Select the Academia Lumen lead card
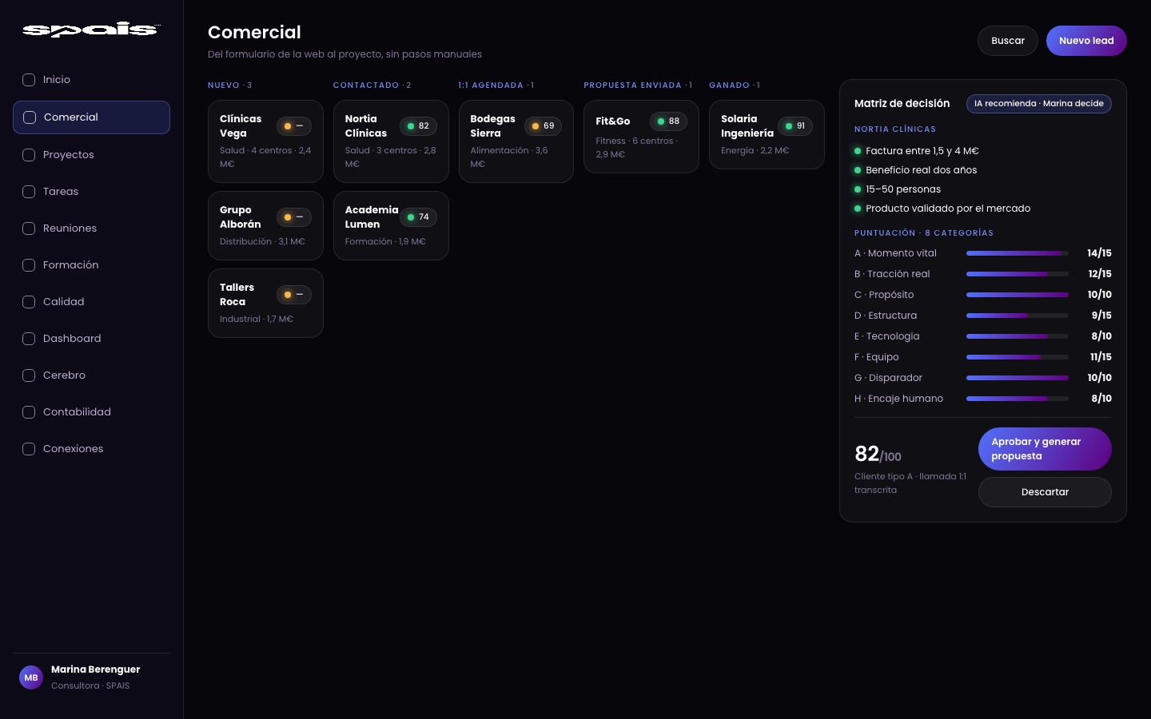 [391, 225]
